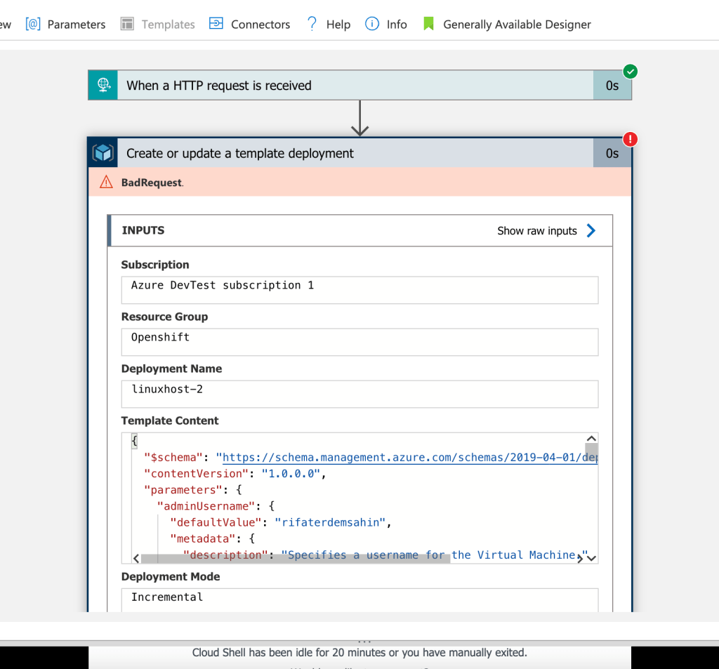Click the contentVersion line in template
This screenshot has height=669, width=719.
click(x=235, y=474)
